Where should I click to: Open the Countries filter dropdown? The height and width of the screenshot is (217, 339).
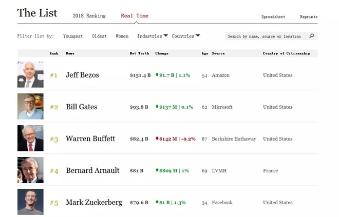coord(186,36)
